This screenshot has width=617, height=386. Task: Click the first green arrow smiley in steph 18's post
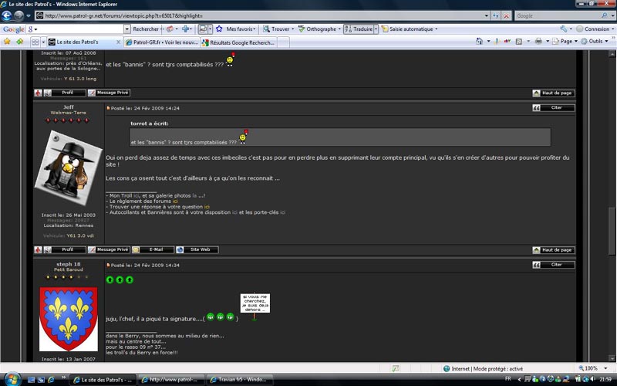click(110, 279)
